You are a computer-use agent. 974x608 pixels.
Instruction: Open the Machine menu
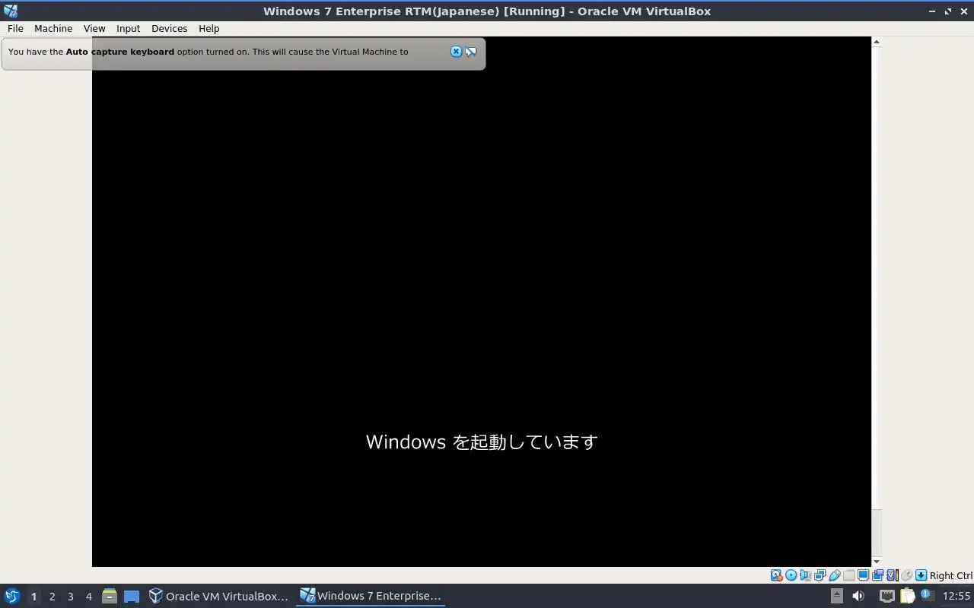[53, 28]
